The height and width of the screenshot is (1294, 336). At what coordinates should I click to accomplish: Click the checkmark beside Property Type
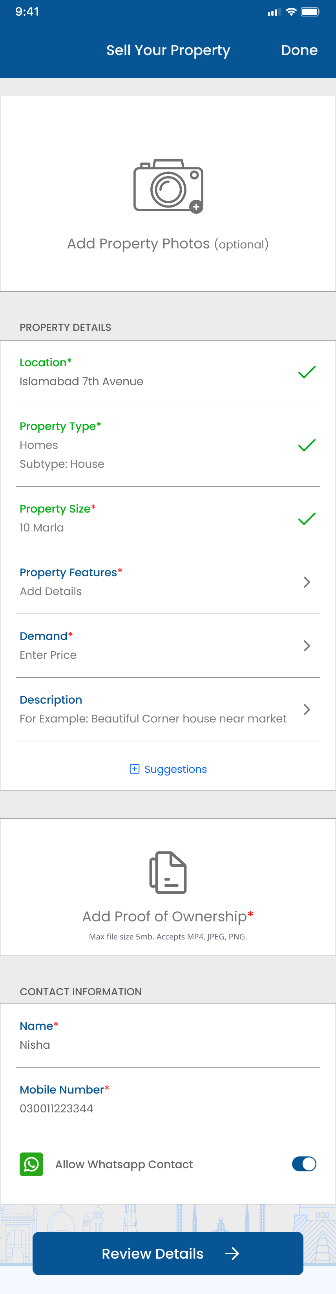(307, 445)
